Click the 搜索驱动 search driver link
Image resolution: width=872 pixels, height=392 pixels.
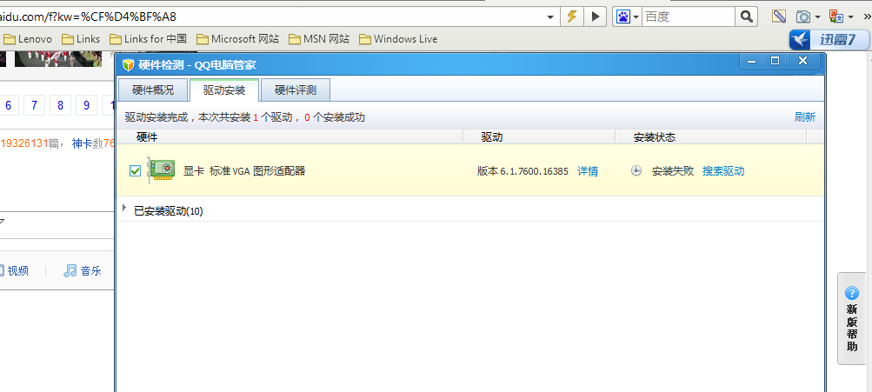723,171
